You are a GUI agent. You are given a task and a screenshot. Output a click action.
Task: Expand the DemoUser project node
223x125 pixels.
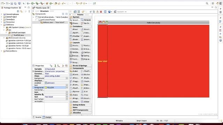click(1, 22)
